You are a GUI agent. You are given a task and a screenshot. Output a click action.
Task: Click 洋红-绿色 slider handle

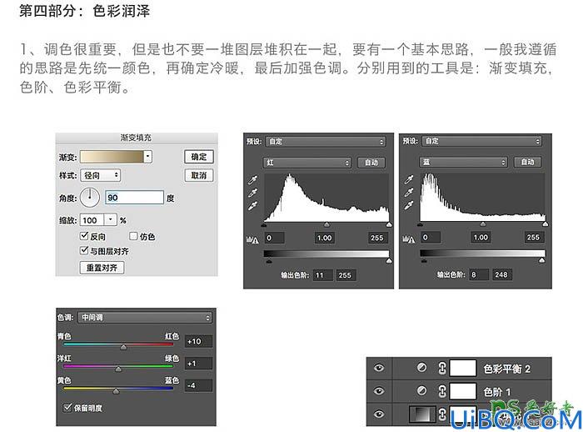pos(118,369)
